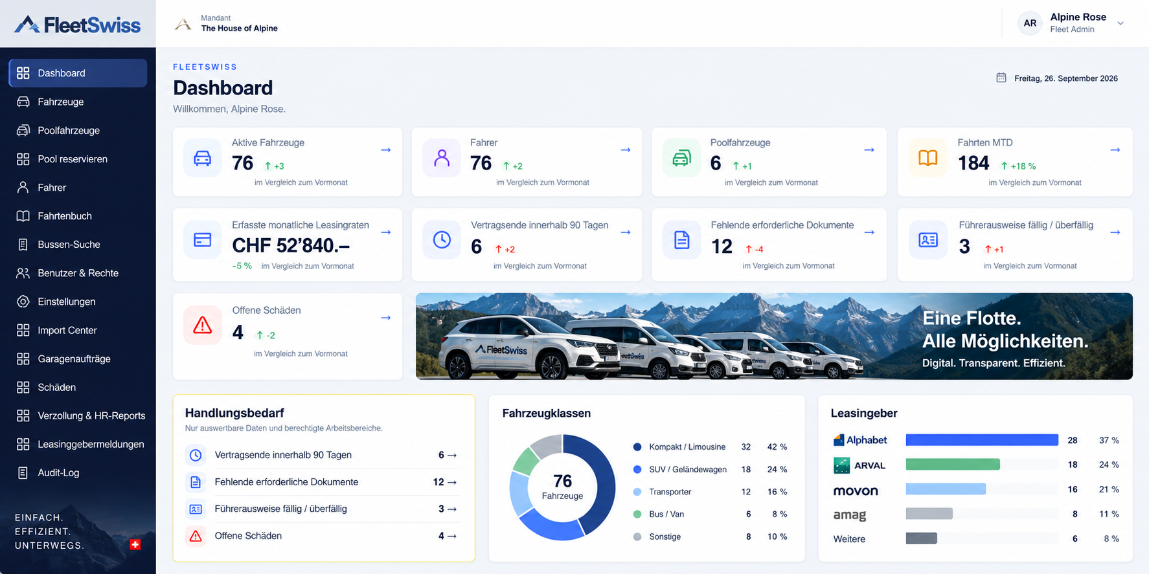Click the Schäden sidebar icon
1149x574 pixels.
click(23, 387)
